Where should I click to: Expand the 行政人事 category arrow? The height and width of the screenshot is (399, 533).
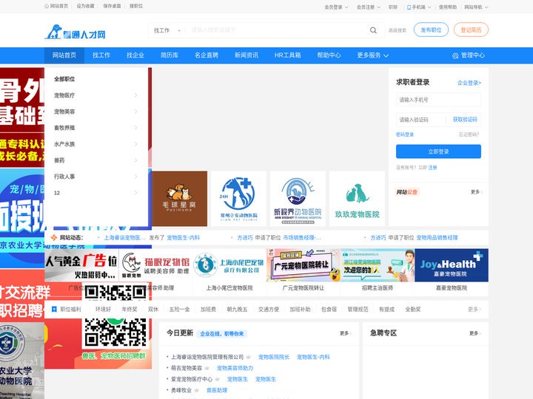coord(135,177)
